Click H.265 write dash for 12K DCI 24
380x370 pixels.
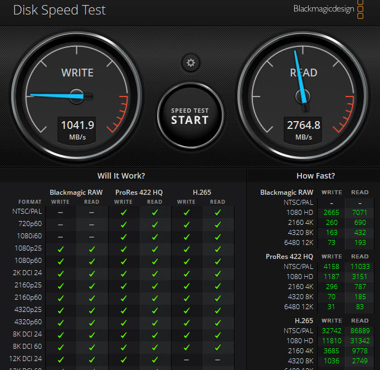[x=186, y=360]
